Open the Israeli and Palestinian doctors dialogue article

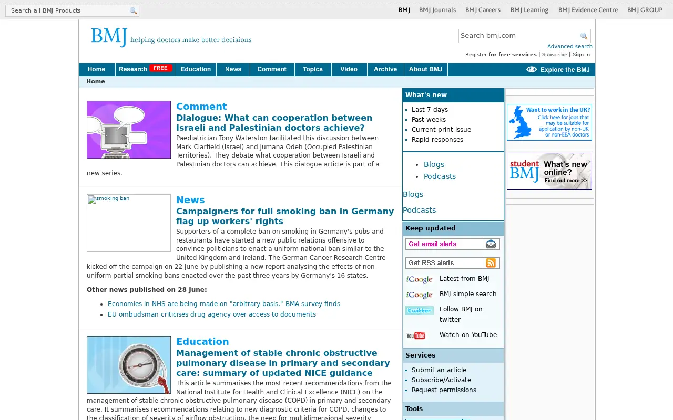pos(274,123)
